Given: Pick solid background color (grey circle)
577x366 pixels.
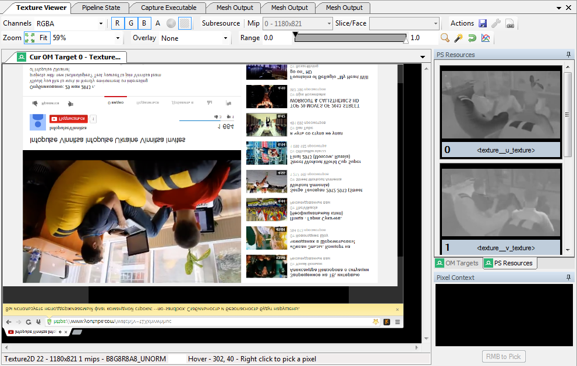Looking at the screenshot, I should [171, 23].
